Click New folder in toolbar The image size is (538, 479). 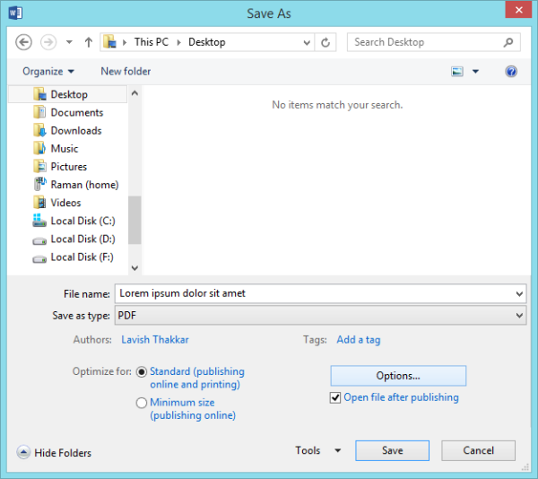click(126, 72)
